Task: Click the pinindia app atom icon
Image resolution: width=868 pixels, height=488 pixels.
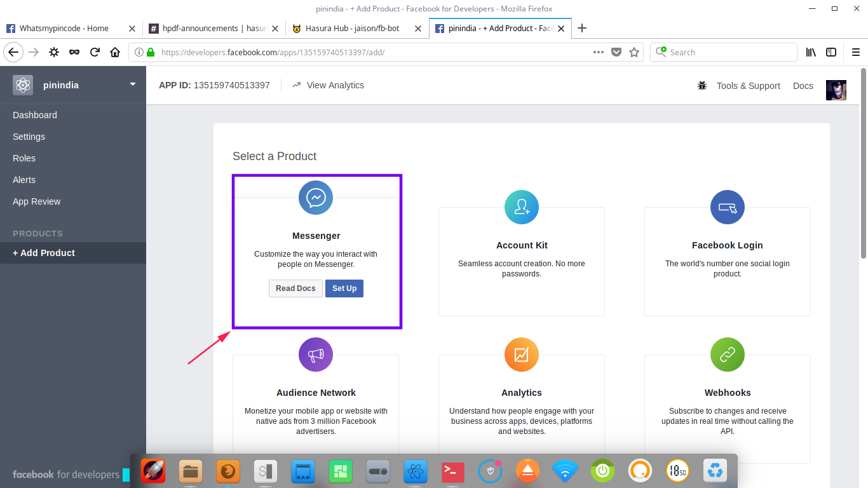Action: pyautogui.click(x=23, y=85)
